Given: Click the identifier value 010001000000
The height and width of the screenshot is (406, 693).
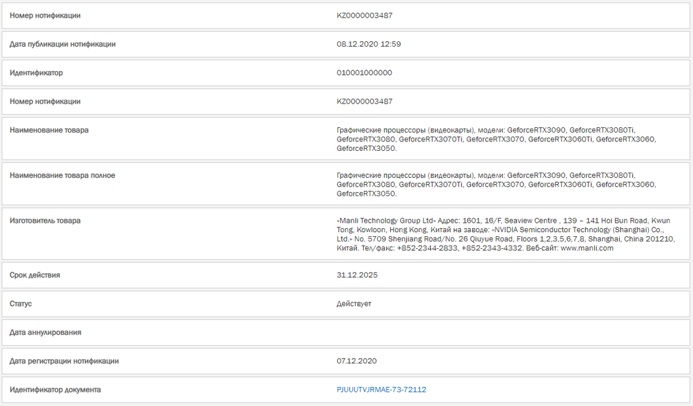Looking at the screenshot, I should [364, 73].
